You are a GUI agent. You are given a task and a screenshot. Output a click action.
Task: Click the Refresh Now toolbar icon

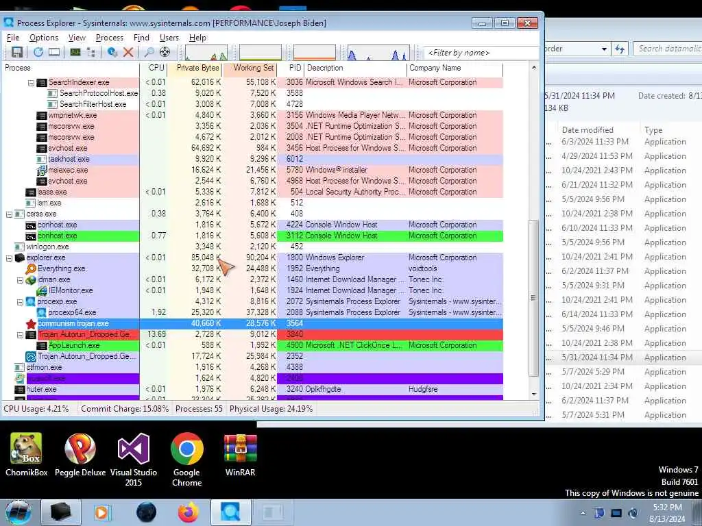[38, 52]
